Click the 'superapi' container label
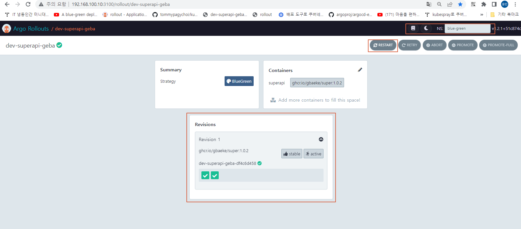Image resolution: width=521 pixels, height=229 pixels. tap(277, 83)
